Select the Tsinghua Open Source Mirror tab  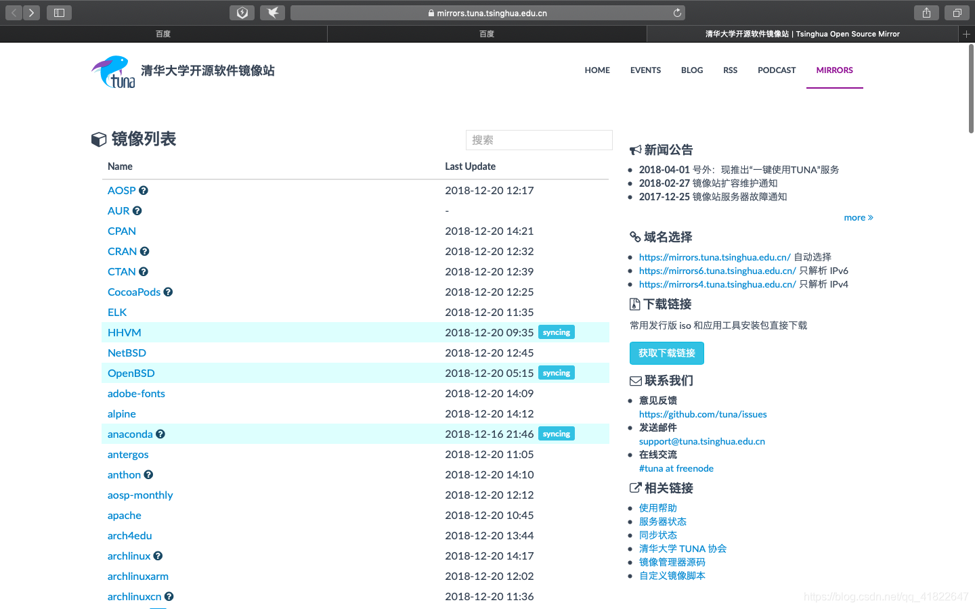click(x=802, y=34)
